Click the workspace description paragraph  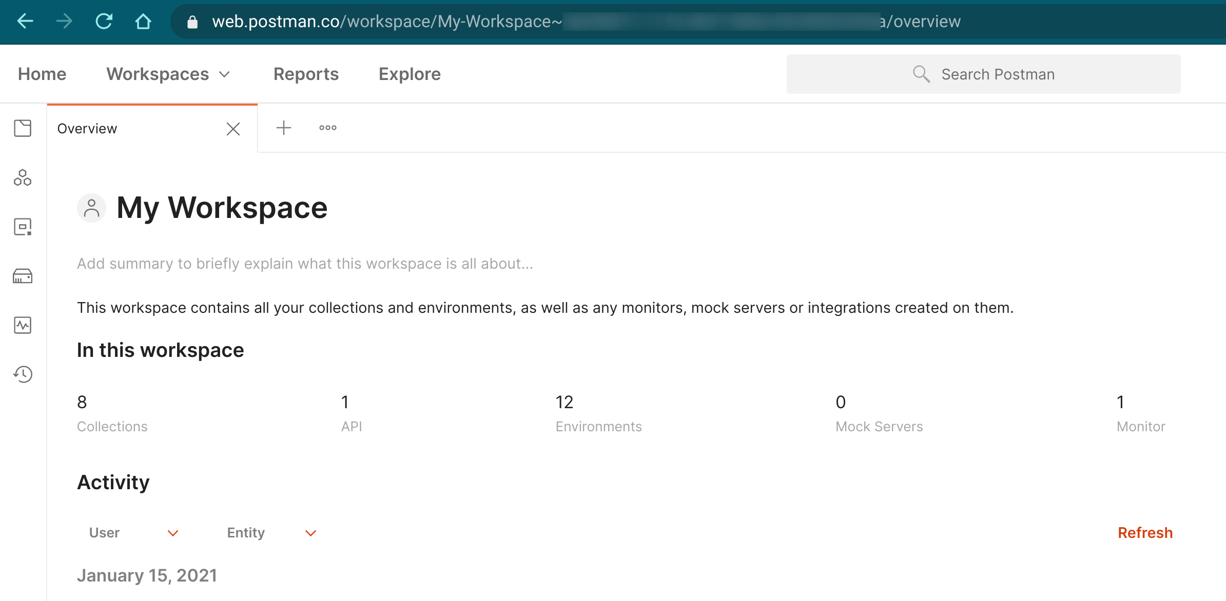click(x=545, y=308)
